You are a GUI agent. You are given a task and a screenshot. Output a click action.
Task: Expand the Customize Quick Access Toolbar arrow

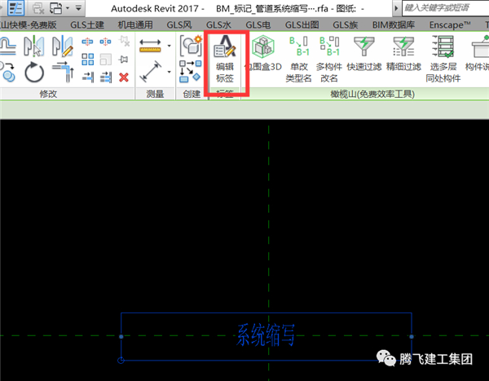tap(78, 7)
